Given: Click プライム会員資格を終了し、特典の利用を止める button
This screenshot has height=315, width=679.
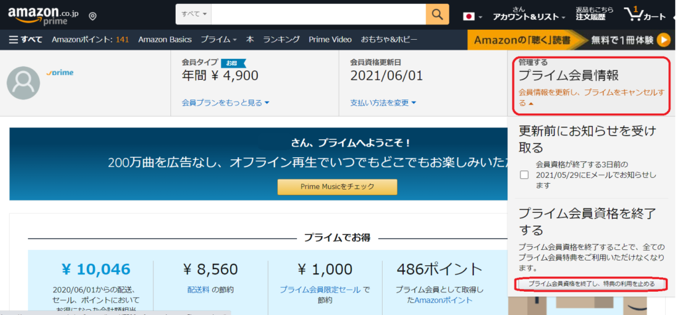Looking at the screenshot, I should pos(591,284).
